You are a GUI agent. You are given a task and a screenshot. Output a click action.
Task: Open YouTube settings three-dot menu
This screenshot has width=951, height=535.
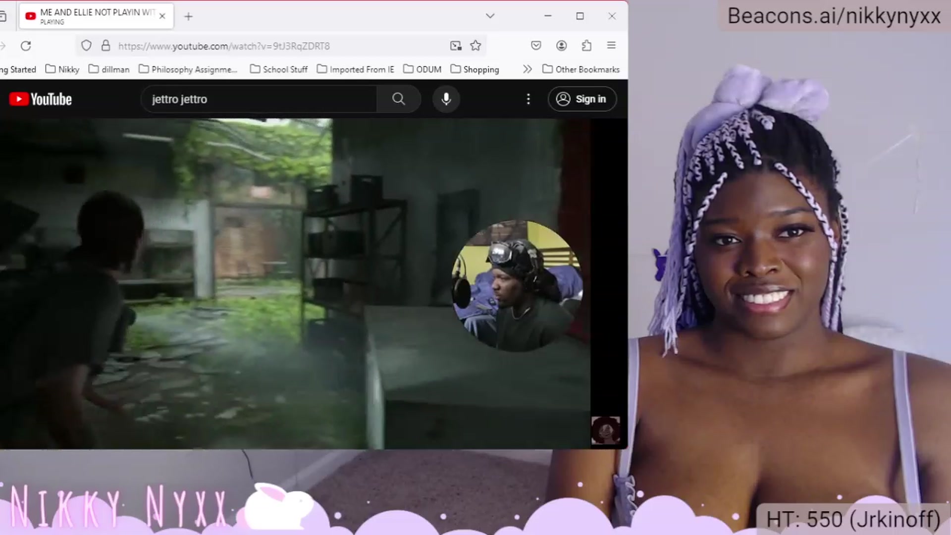click(528, 99)
